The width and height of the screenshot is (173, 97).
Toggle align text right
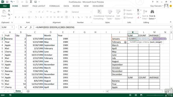point(54,17)
